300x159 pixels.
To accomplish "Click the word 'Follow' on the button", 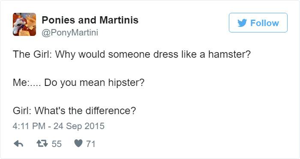I will click(264, 23).
